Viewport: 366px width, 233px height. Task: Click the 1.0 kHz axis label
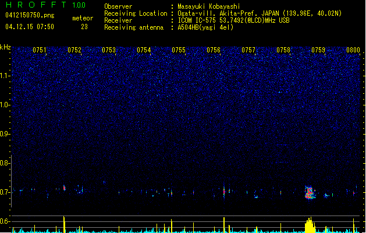pyautogui.click(x=5, y=105)
